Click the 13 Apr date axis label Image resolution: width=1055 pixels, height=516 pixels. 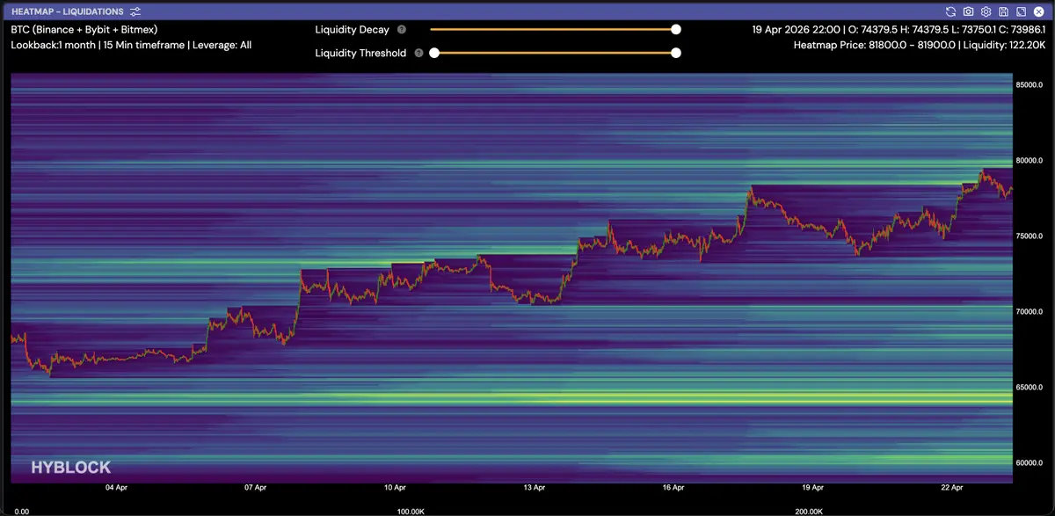[x=534, y=487]
